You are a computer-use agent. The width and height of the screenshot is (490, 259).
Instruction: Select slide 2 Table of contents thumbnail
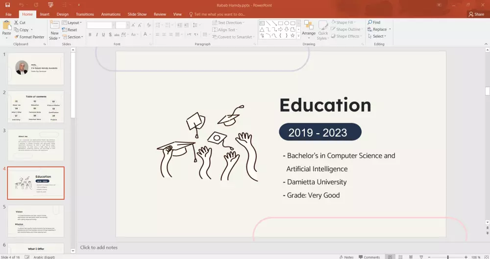36,107
